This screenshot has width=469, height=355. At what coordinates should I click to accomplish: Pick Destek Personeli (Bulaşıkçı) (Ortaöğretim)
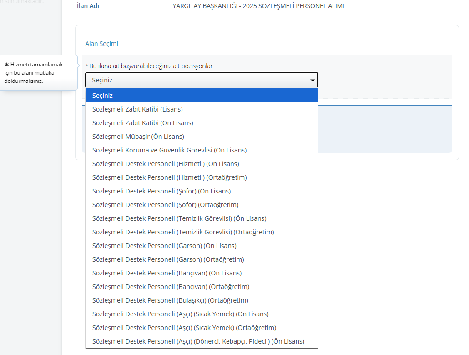point(202,300)
